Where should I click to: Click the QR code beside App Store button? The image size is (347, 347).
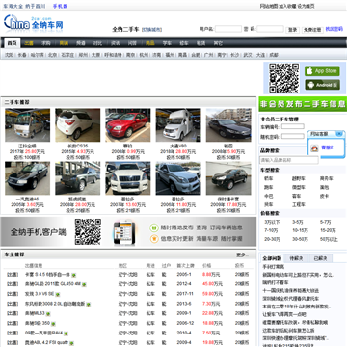click(x=283, y=78)
